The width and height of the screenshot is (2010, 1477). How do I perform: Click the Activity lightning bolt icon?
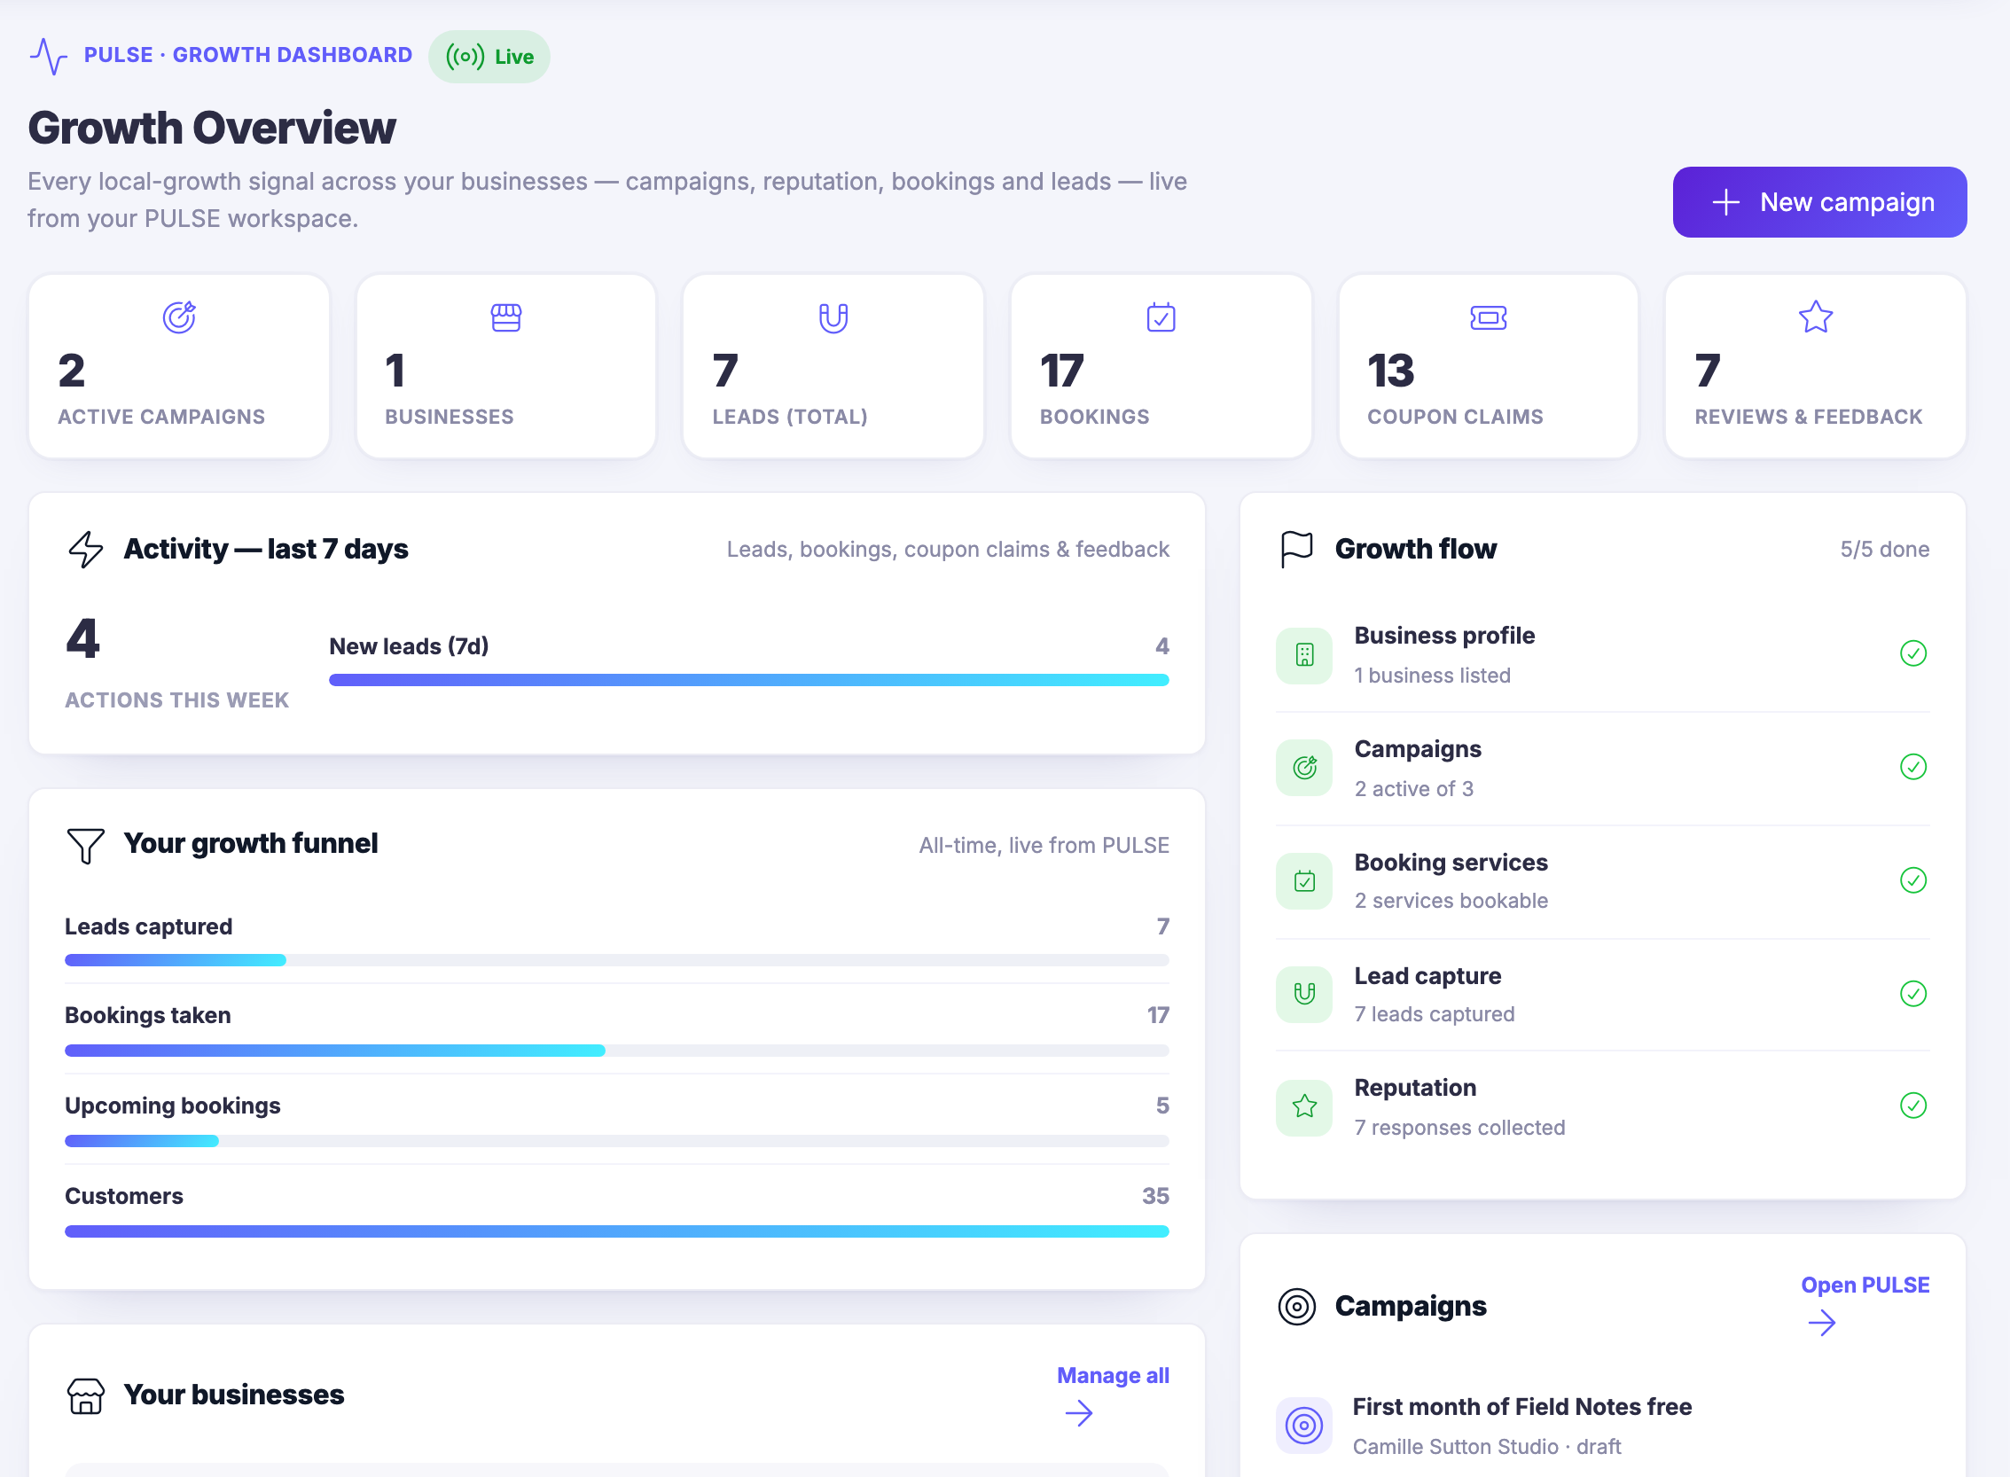click(x=86, y=549)
